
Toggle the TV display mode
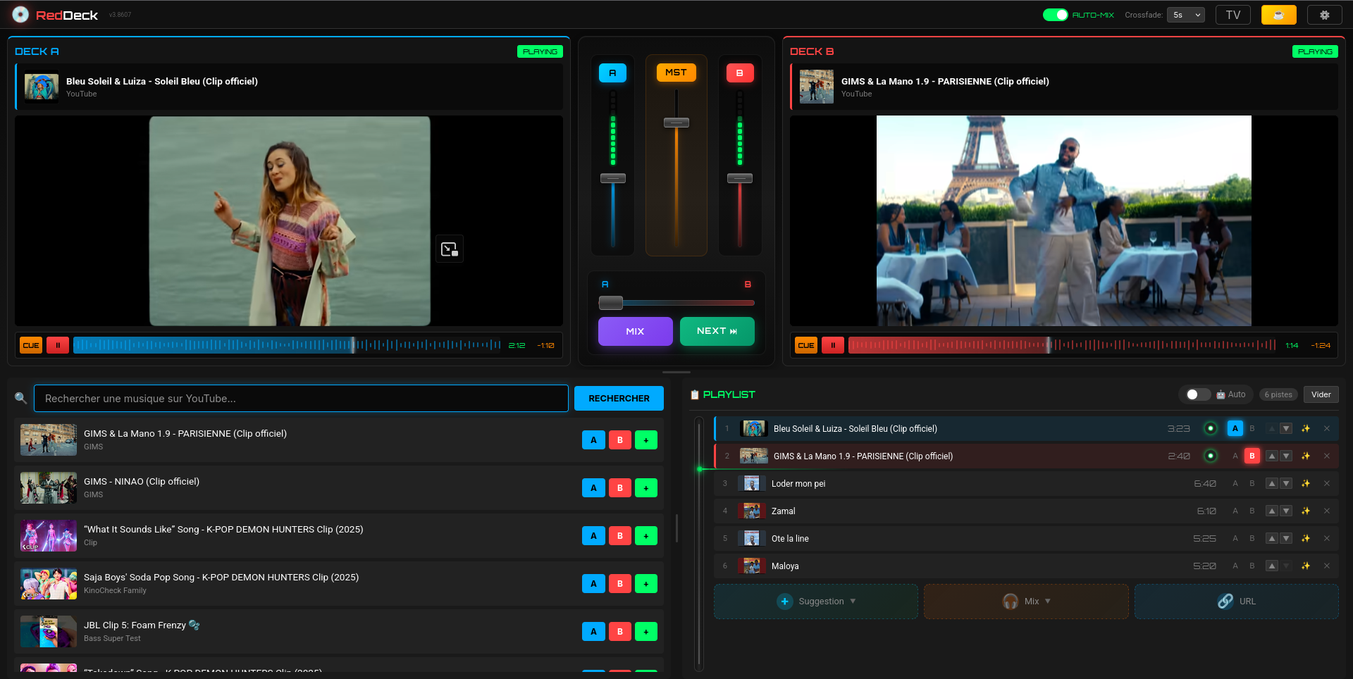click(x=1232, y=14)
